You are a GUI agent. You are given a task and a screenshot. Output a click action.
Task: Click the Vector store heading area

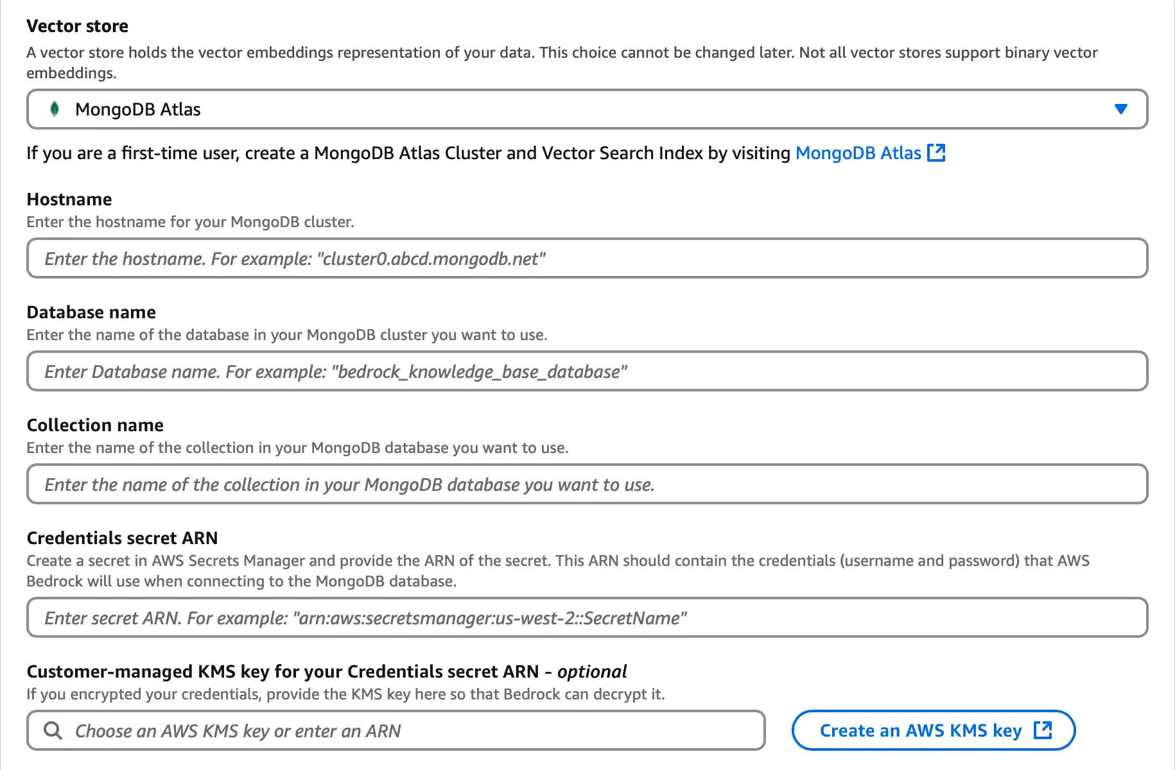point(77,26)
